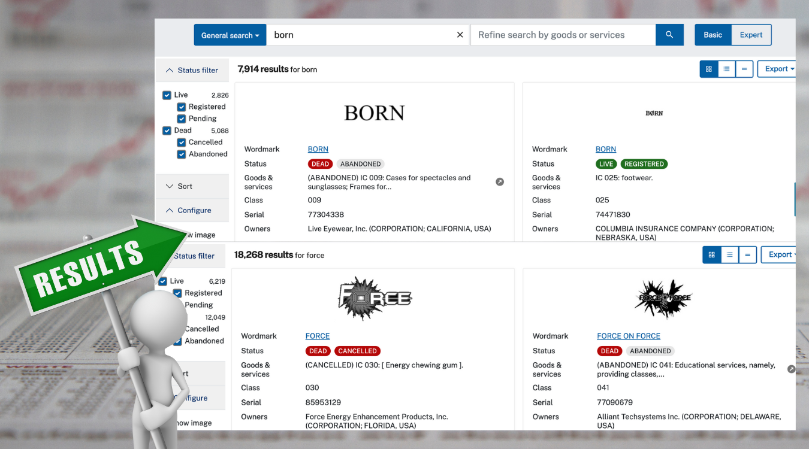Switch force results to compact view
809x449 pixels.
click(x=747, y=254)
